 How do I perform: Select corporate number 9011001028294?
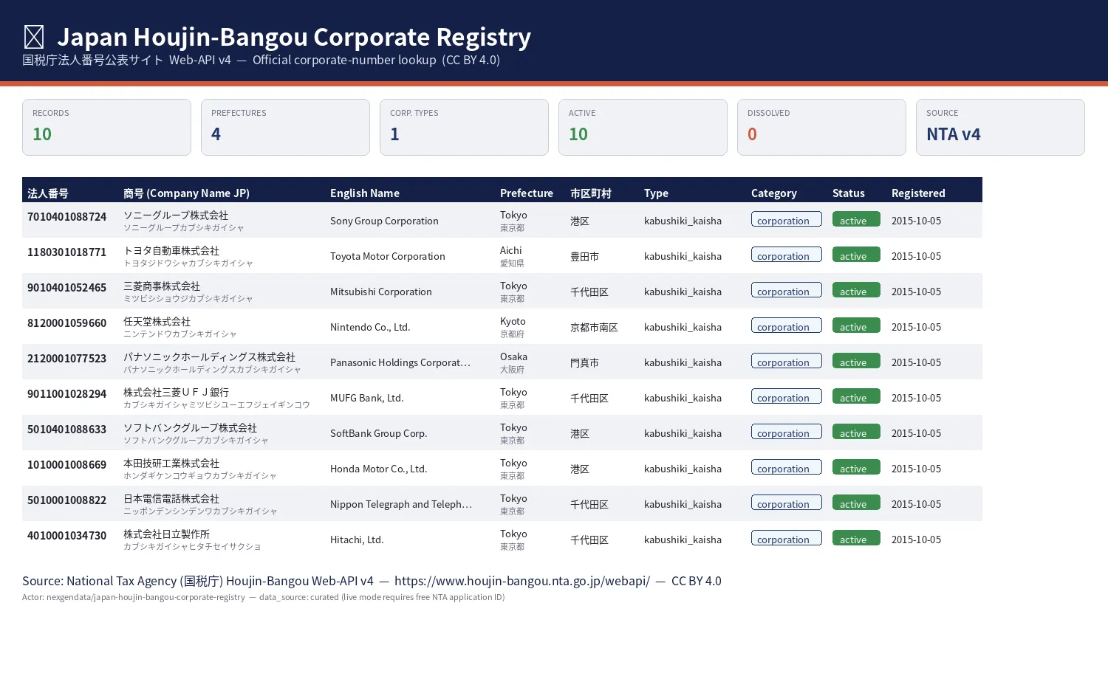(x=67, y=394)
